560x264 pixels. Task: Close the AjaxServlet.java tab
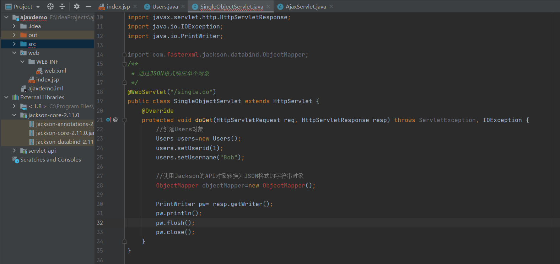[x=331, y=6]
